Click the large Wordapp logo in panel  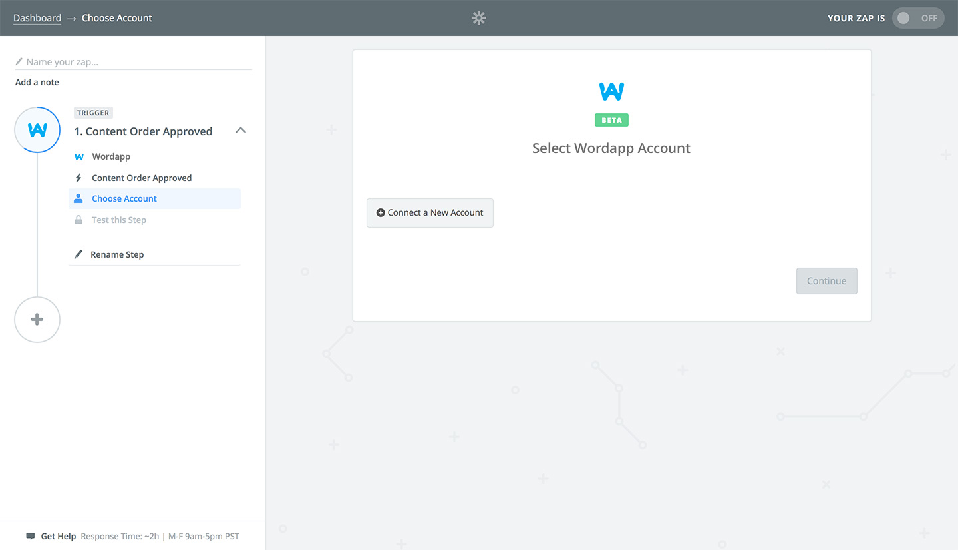[x=611, y=91]
